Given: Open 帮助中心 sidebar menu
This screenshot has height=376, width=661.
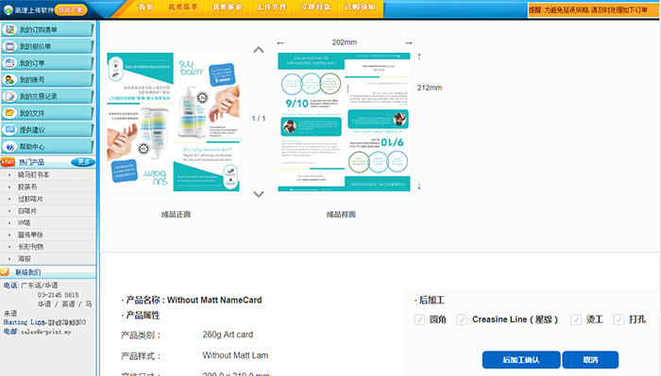Looking at the screenshot, I should [x=47, y=146].
